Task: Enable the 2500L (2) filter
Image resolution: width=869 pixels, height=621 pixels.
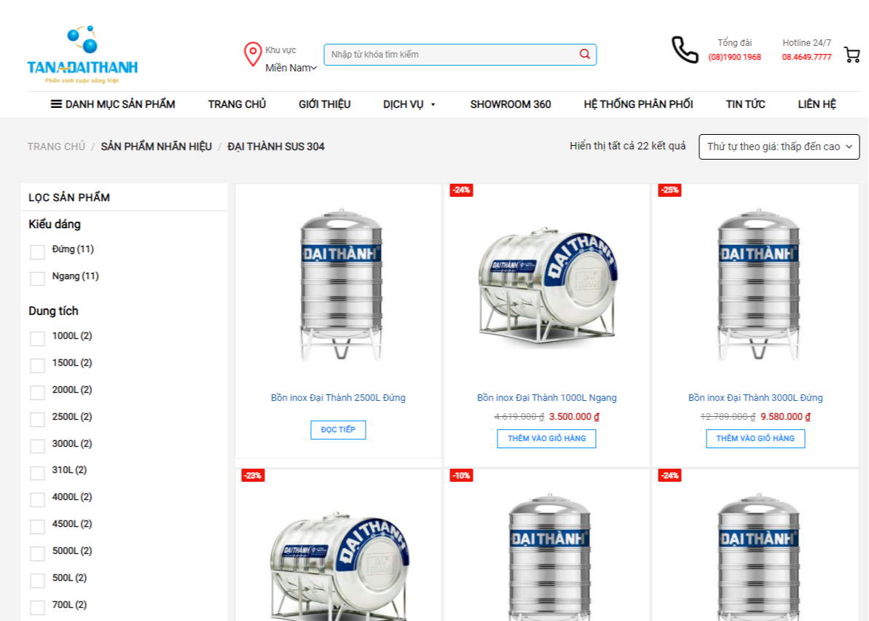Action: click(37, 419)
